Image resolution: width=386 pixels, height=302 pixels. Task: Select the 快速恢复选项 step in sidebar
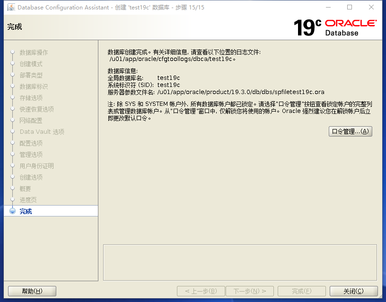tap(37, 109)
